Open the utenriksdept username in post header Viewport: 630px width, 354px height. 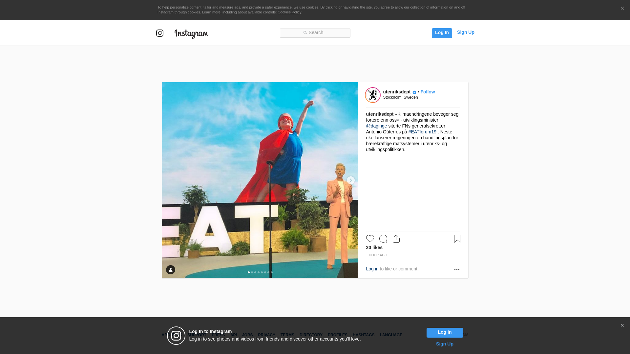click(397, 92)
